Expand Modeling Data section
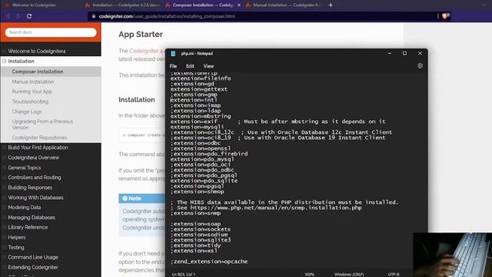Screen dimensions: 492x277 tap(25, 207)
